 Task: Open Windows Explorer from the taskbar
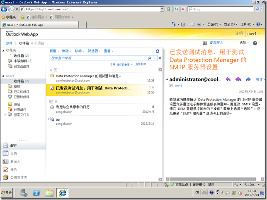coord(50,193)
